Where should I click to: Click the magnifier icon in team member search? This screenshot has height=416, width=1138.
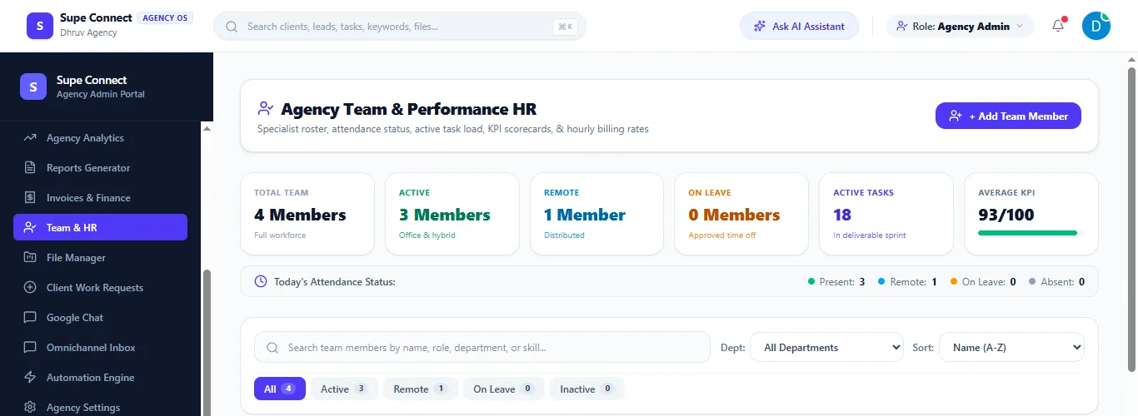point(272,348)
